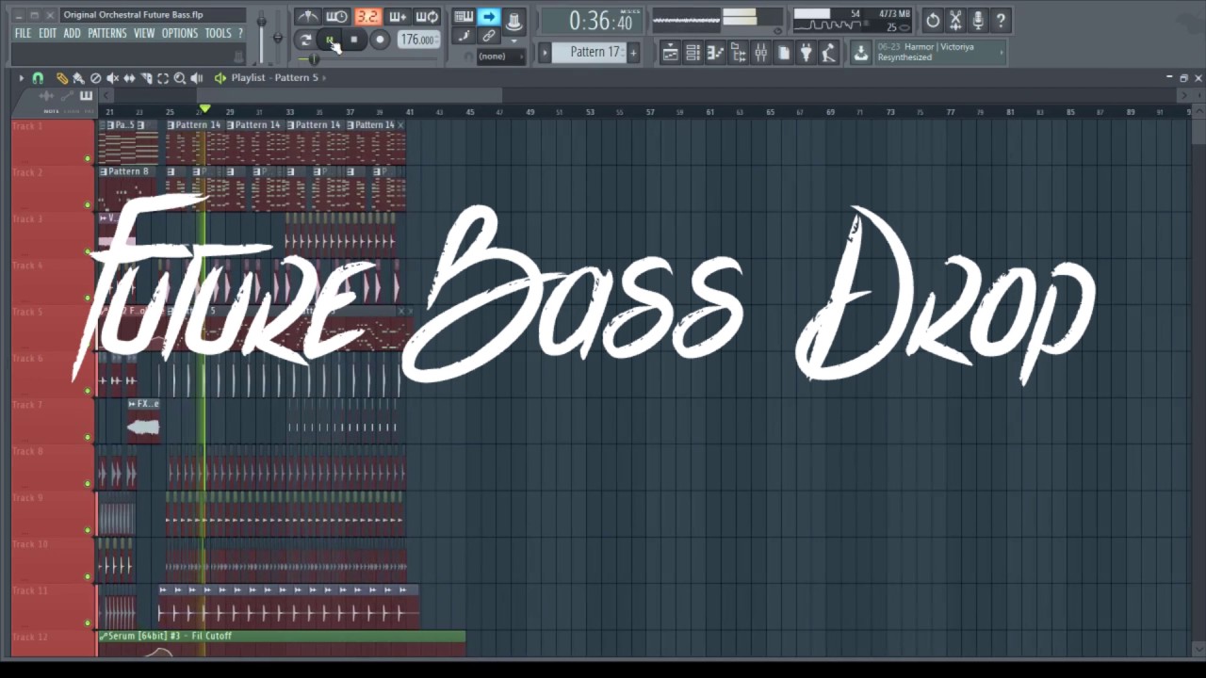Toggle loop recording button
Screen dimensions: 1206x678
427,17
